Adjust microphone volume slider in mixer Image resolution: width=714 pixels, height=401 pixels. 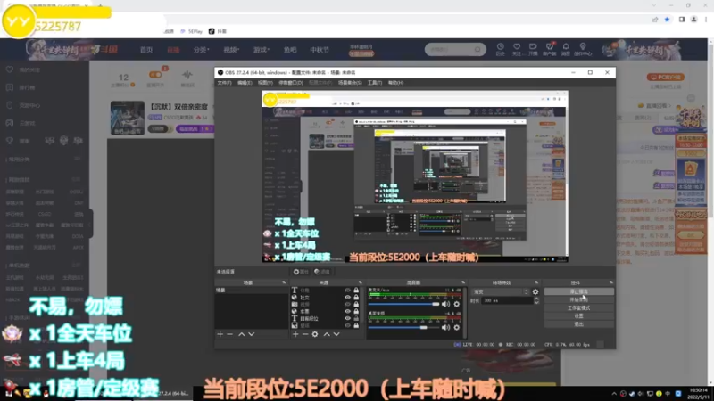click(404, 304)
